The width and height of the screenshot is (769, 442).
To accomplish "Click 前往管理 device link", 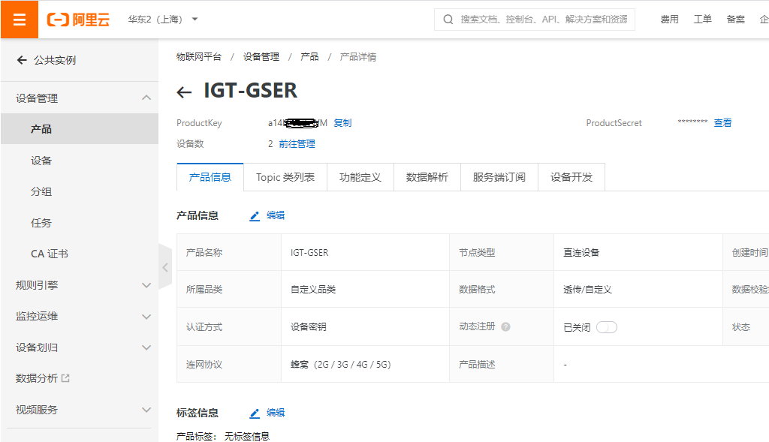I will (x=297, y=143).
